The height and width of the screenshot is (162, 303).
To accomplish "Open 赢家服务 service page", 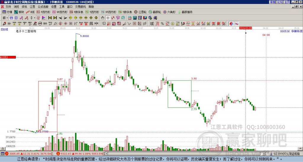I will 185,12.
